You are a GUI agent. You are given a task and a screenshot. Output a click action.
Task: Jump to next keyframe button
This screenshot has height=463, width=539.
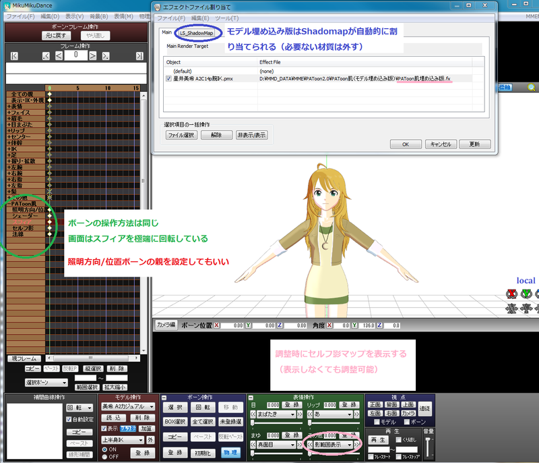click(x=106, y=56)
